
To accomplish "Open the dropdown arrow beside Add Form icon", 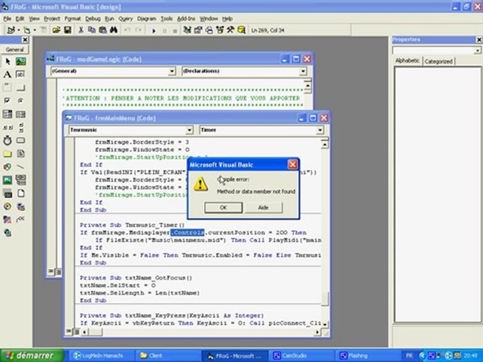I will (x=35, y=30).
